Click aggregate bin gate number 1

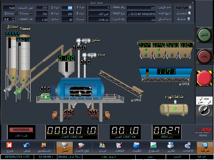point(185,55)
